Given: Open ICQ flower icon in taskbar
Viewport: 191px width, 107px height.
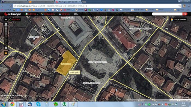Looking at the screenshot, I should point(56,104).
